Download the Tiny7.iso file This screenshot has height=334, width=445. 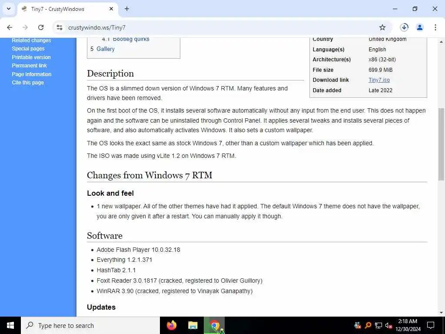pyautogui.click(x=379, y=80)
